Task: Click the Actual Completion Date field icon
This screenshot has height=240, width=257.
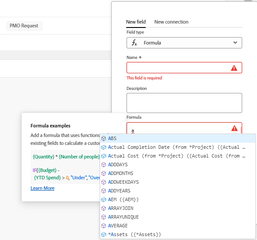Action: tap(103, 147)
